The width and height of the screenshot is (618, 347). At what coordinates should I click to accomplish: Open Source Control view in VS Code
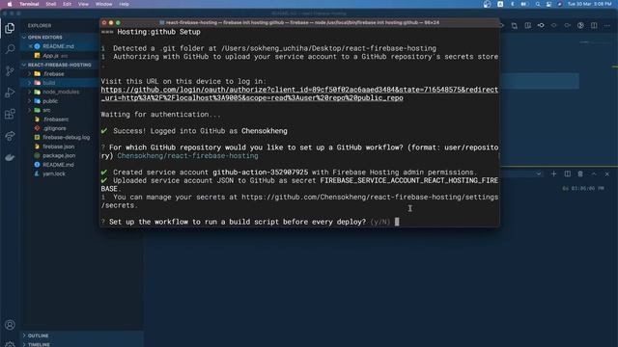coord(10,70)
